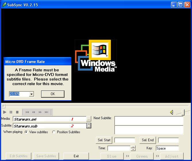Minimize the SubSync window
Image resolution: width=192 pixels, height=161 pixels.
tap(174, 5)
